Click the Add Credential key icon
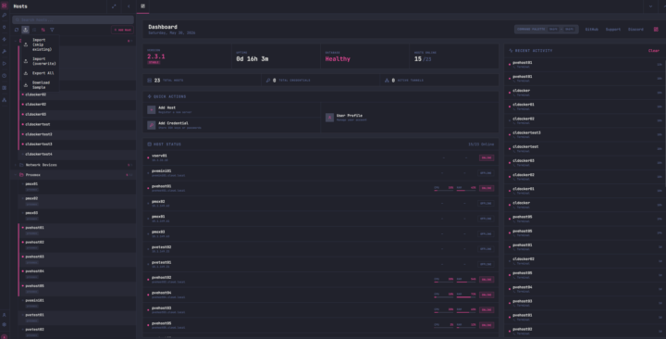Viewport: 666px width, 339px height. click(x=151, y=125)
